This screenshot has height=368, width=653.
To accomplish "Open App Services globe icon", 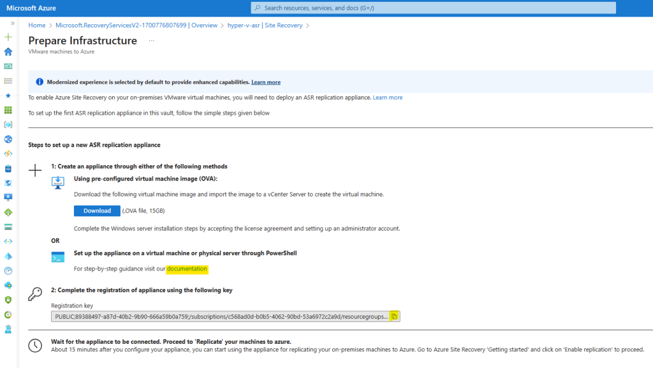I will (x=8, y=139).
